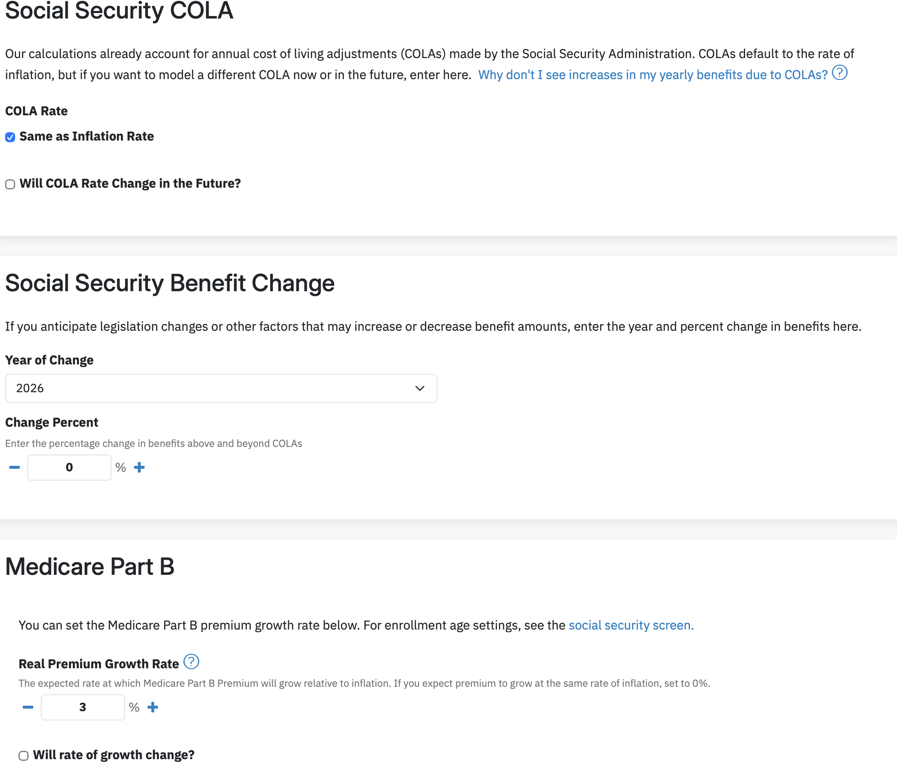
Task: Decrease Real Premium Growth Rate with minus icon
Action: tap(28, 707)
